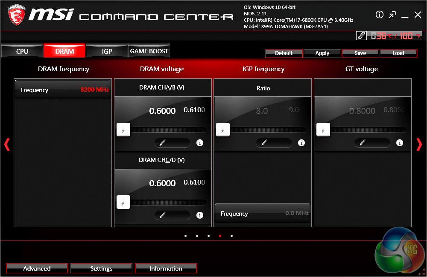Screen dimensions: 427x277
Task: Click the Apply button
Action: click(x=322, y=54)
